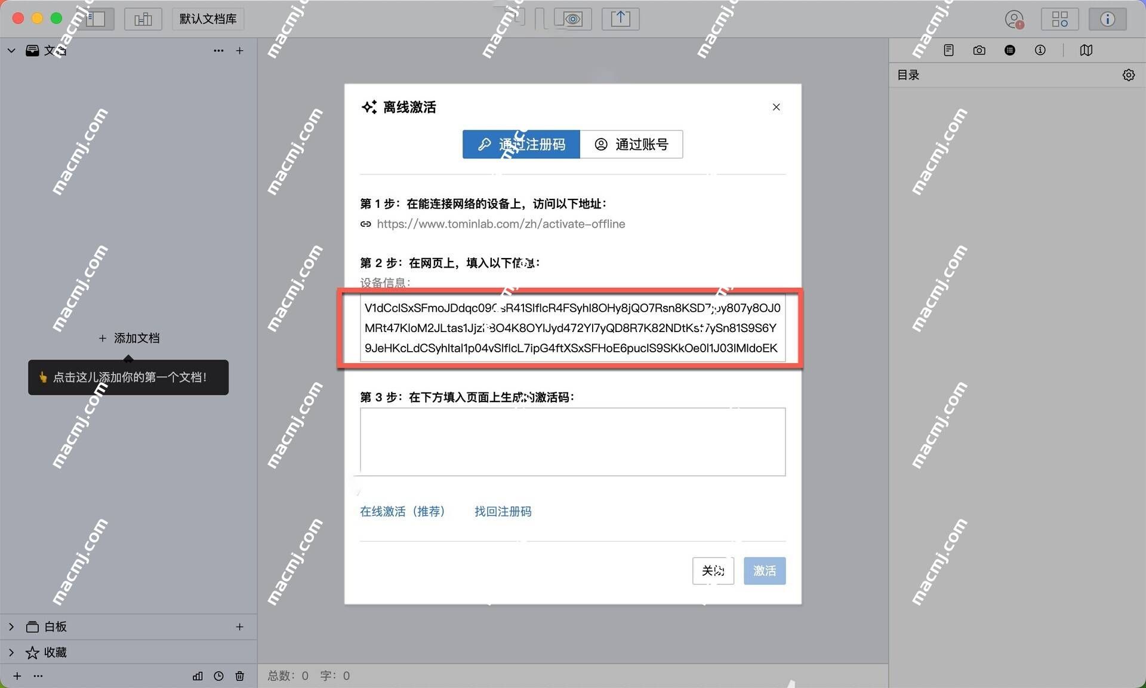Toggle the sidebar panel icon in toolbar

tap(95, 19)
